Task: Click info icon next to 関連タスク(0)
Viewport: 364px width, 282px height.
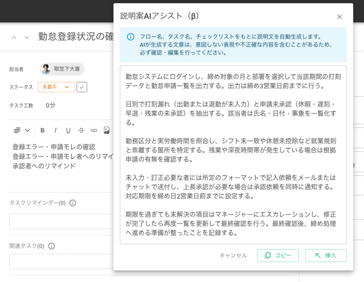Action: tap(52, 246)
